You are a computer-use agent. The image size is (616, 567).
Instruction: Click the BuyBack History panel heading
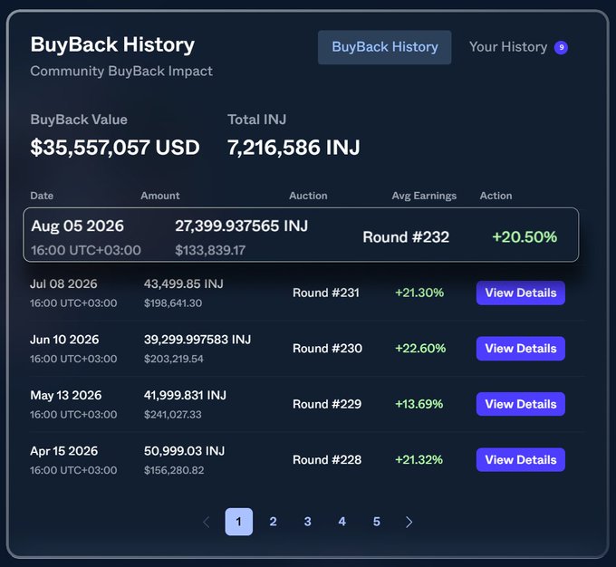click(x=112, y=44)
